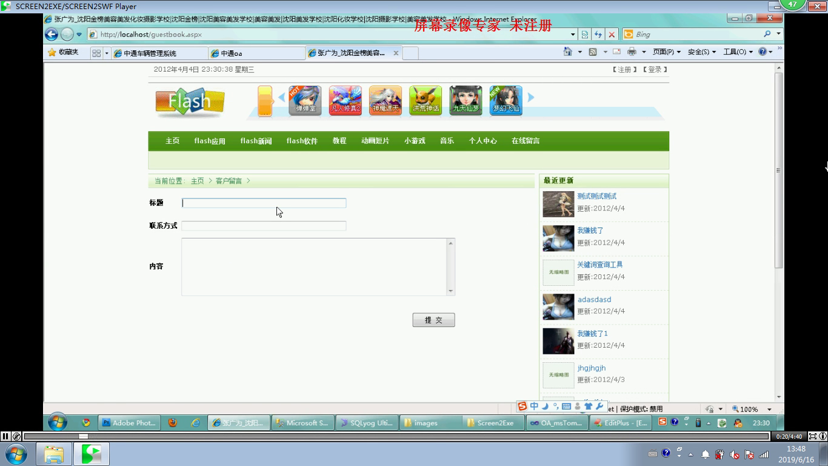Screen dimensions: 828x466
Task: Open the 小游戏 navigation menu item
Action: pos(415,141)
